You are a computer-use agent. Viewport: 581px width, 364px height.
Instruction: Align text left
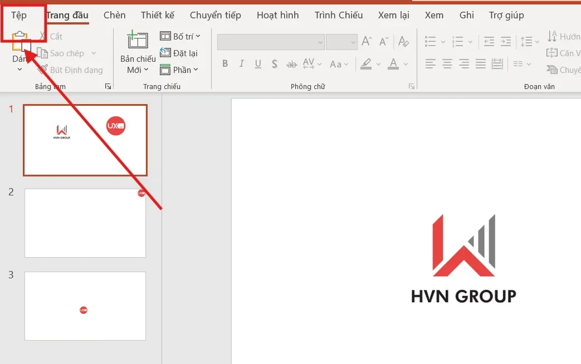(430, 63)
